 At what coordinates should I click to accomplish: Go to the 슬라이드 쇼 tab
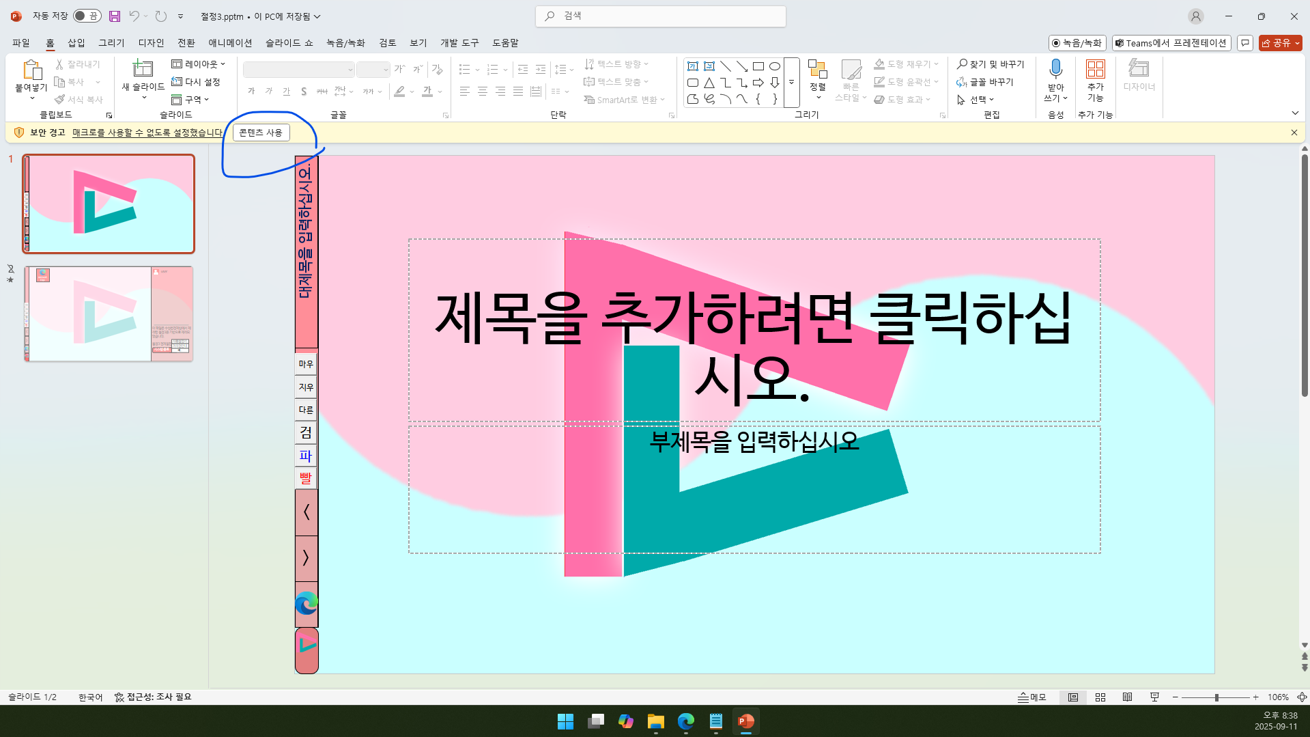(x=289, y=43)
